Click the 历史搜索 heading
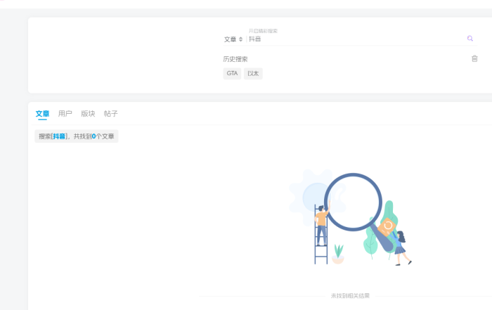Image resolution: width=492 pixels, height=310 pixels. tap(235, 59)
